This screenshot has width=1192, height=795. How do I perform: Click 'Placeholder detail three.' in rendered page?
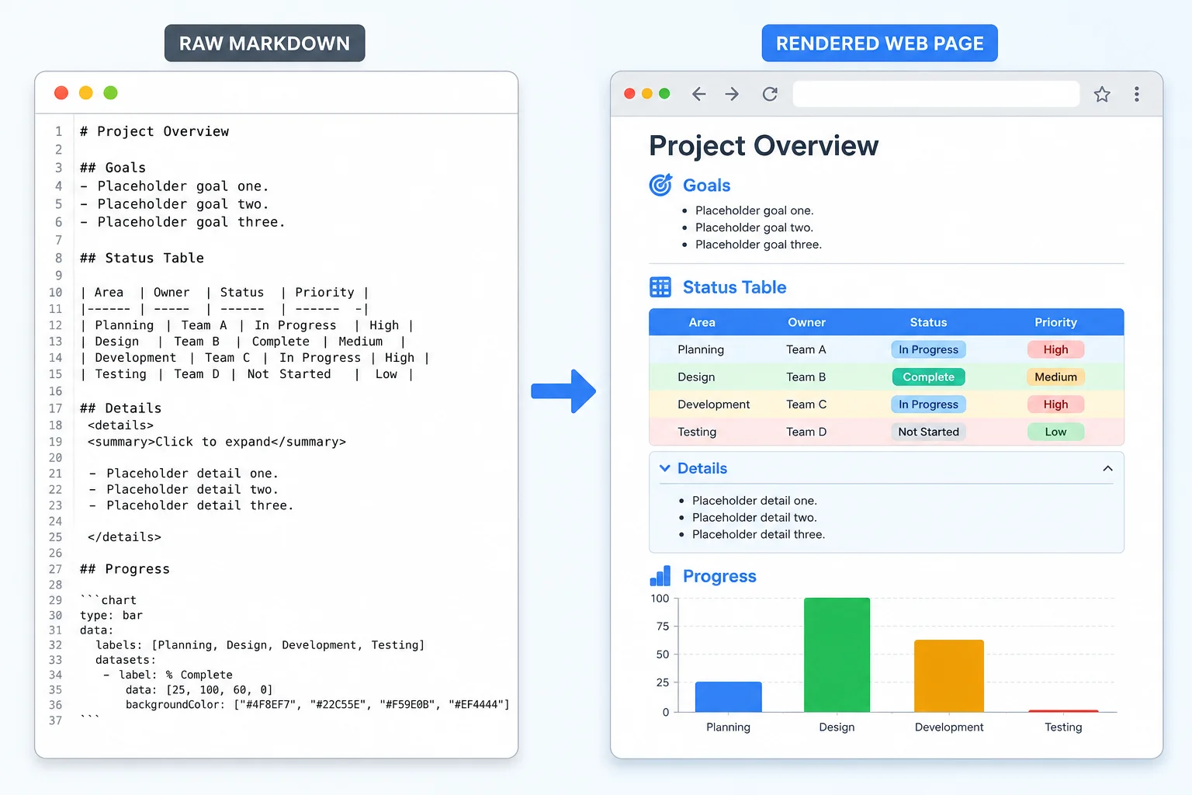tap(758, 534)
